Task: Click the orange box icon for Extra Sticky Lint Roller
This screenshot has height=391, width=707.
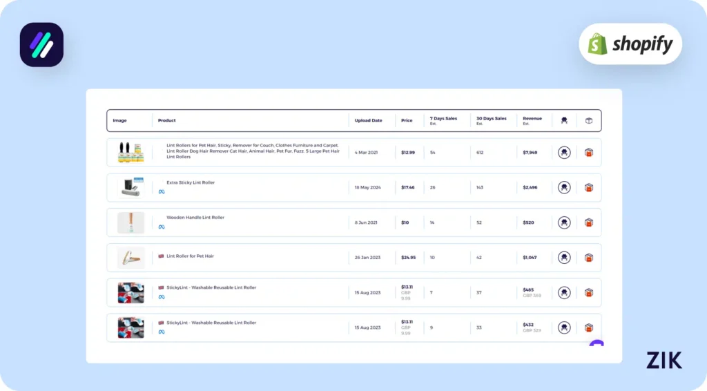Action: (x=589, y=187)
